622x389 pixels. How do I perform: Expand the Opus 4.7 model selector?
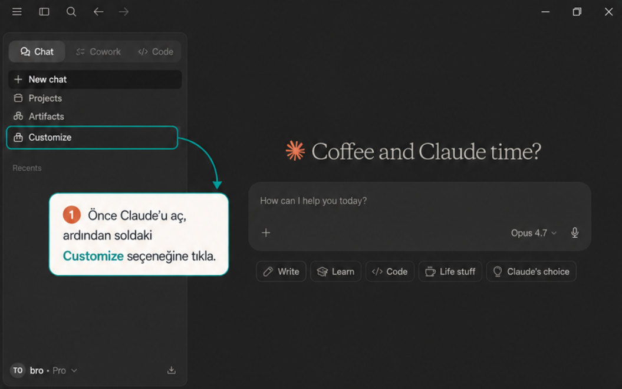coord(534,233)
